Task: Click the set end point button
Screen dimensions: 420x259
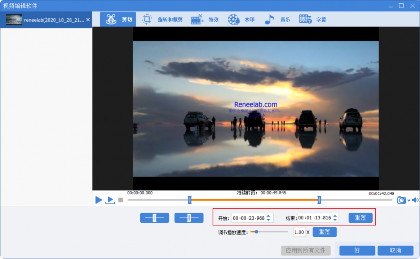Action: [189, 218]
